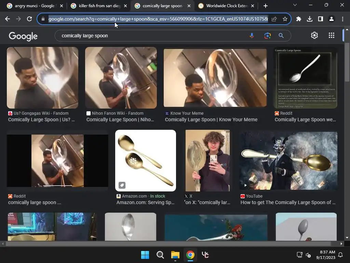The height and width of the screenshot is (263, 350).
Task: Open YouTube demon with golden spoon thumbnail
Action: (288, 161)
